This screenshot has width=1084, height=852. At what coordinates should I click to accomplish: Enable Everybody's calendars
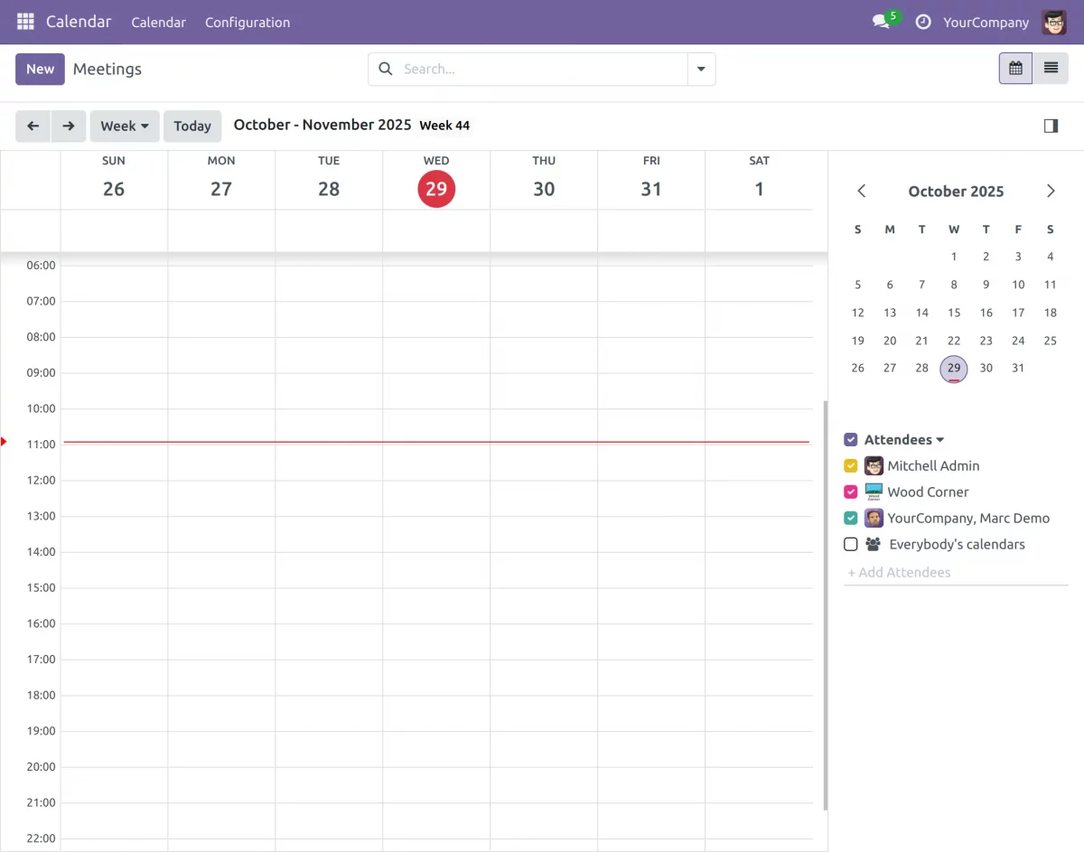pos(850,544)
